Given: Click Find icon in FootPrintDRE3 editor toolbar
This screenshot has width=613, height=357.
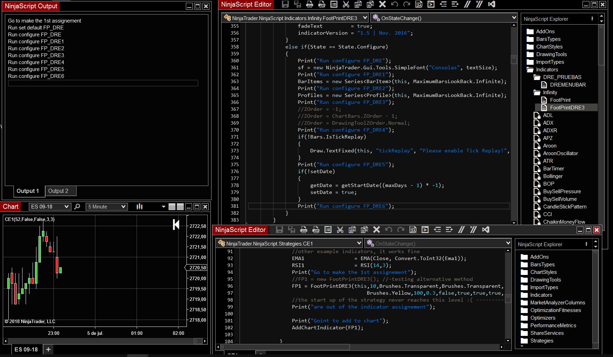Looking at the screenshot, I should click(418, 5).
